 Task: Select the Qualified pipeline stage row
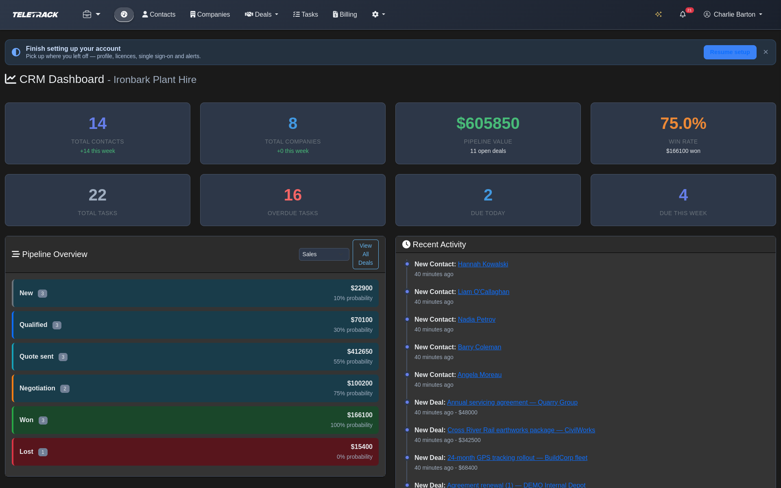195,325
